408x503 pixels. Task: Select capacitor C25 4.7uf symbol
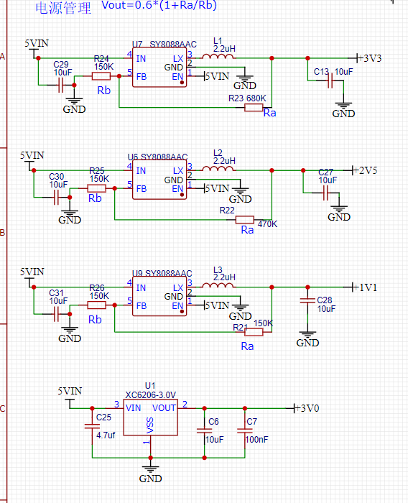tap(92, 426)
